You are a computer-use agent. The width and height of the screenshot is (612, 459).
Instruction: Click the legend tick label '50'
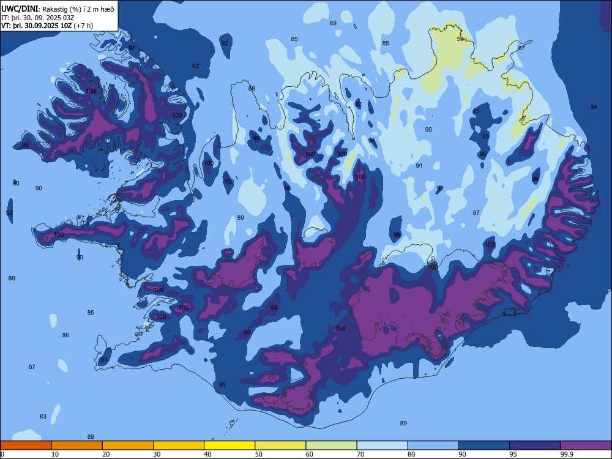point(258,454)
